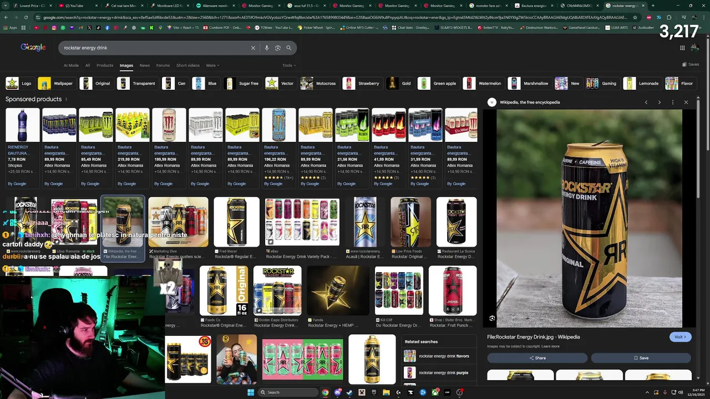Screen dimensions: 710x399
Task: Switch to Products tab
Action: 105,65
